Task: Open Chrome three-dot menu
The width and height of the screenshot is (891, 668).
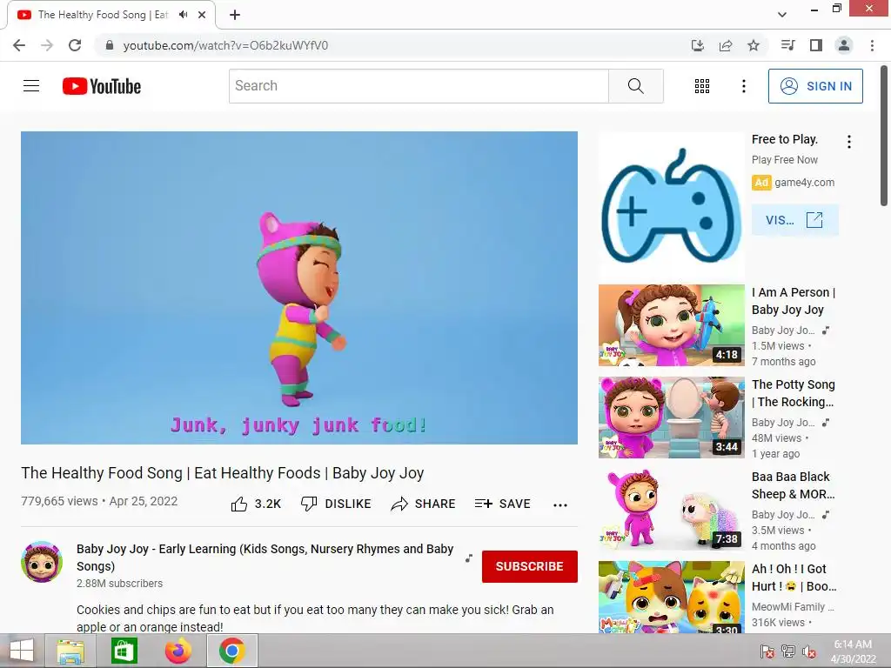Action: click(x=872, y=45)
